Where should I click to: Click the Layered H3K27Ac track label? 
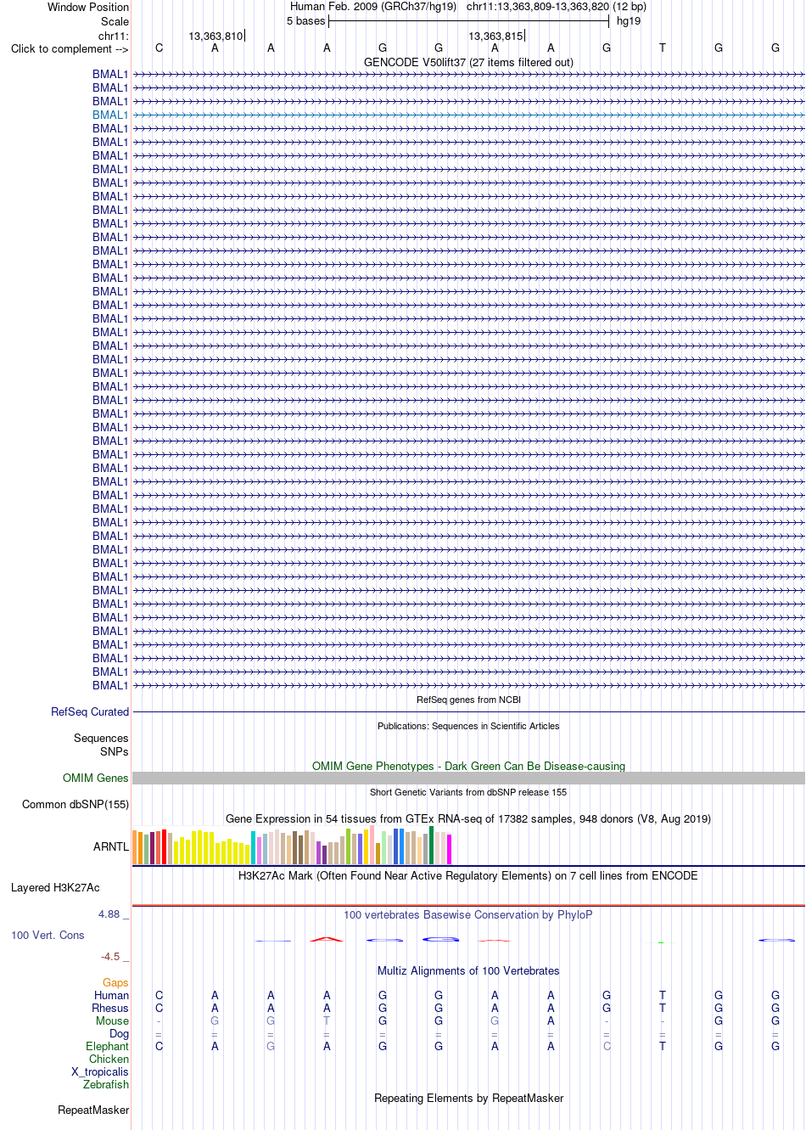pos(55,887)
